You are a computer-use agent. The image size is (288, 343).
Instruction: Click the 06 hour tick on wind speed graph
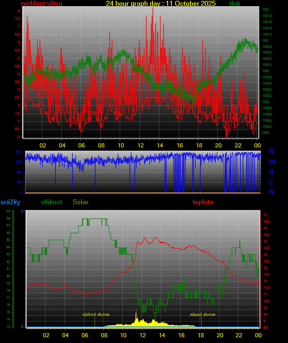point(82,145)
